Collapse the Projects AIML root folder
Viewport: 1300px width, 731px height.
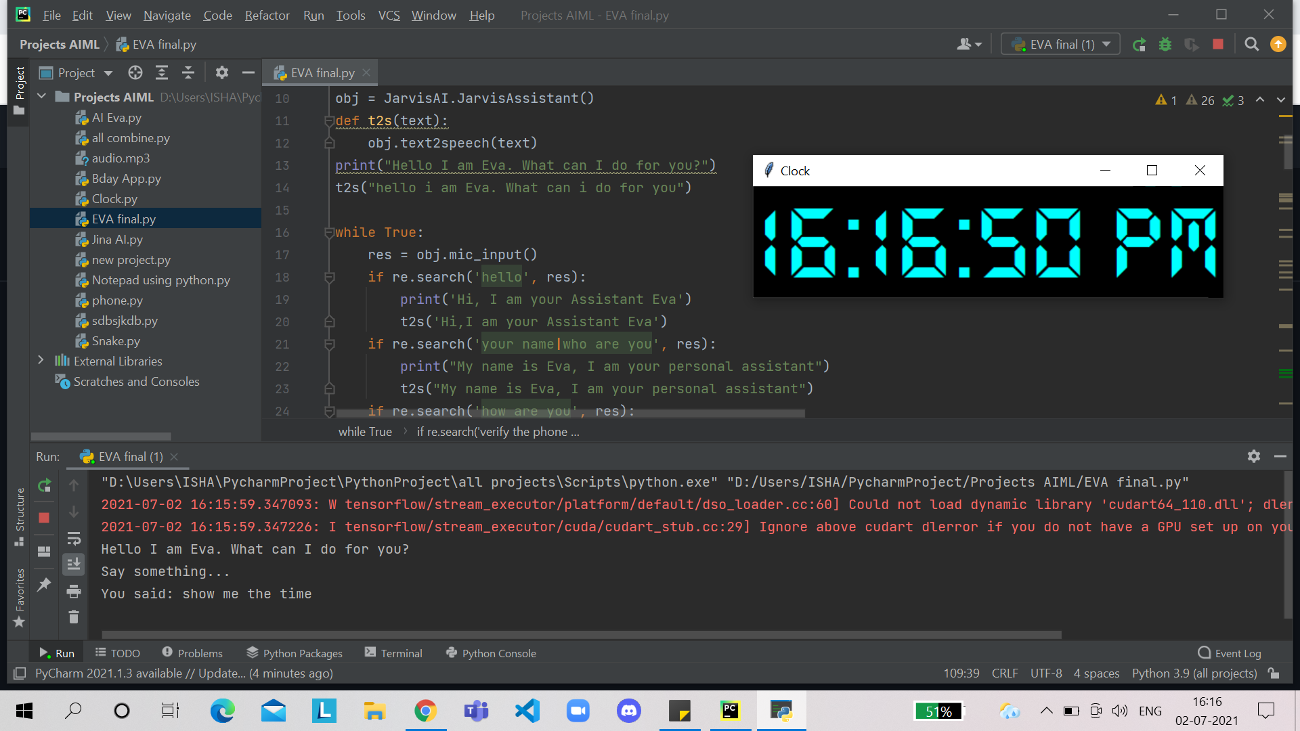[41, 97]
